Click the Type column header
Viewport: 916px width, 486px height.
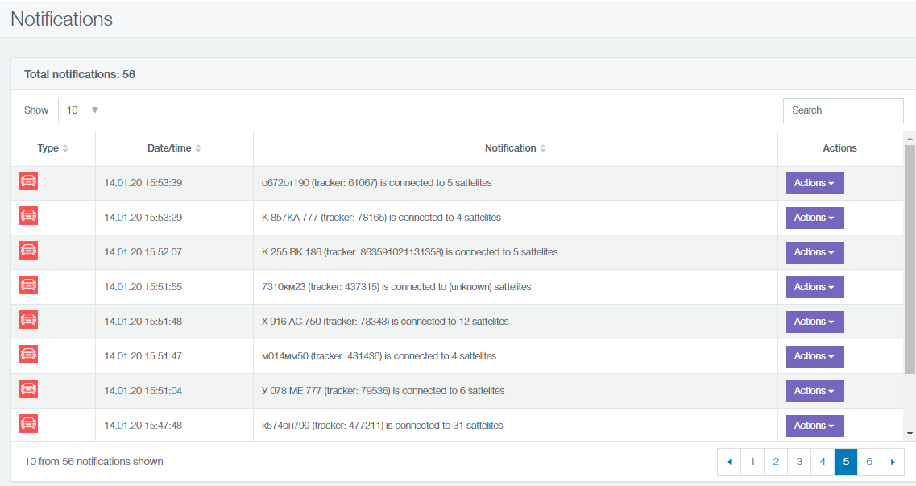tap(53, 148)
